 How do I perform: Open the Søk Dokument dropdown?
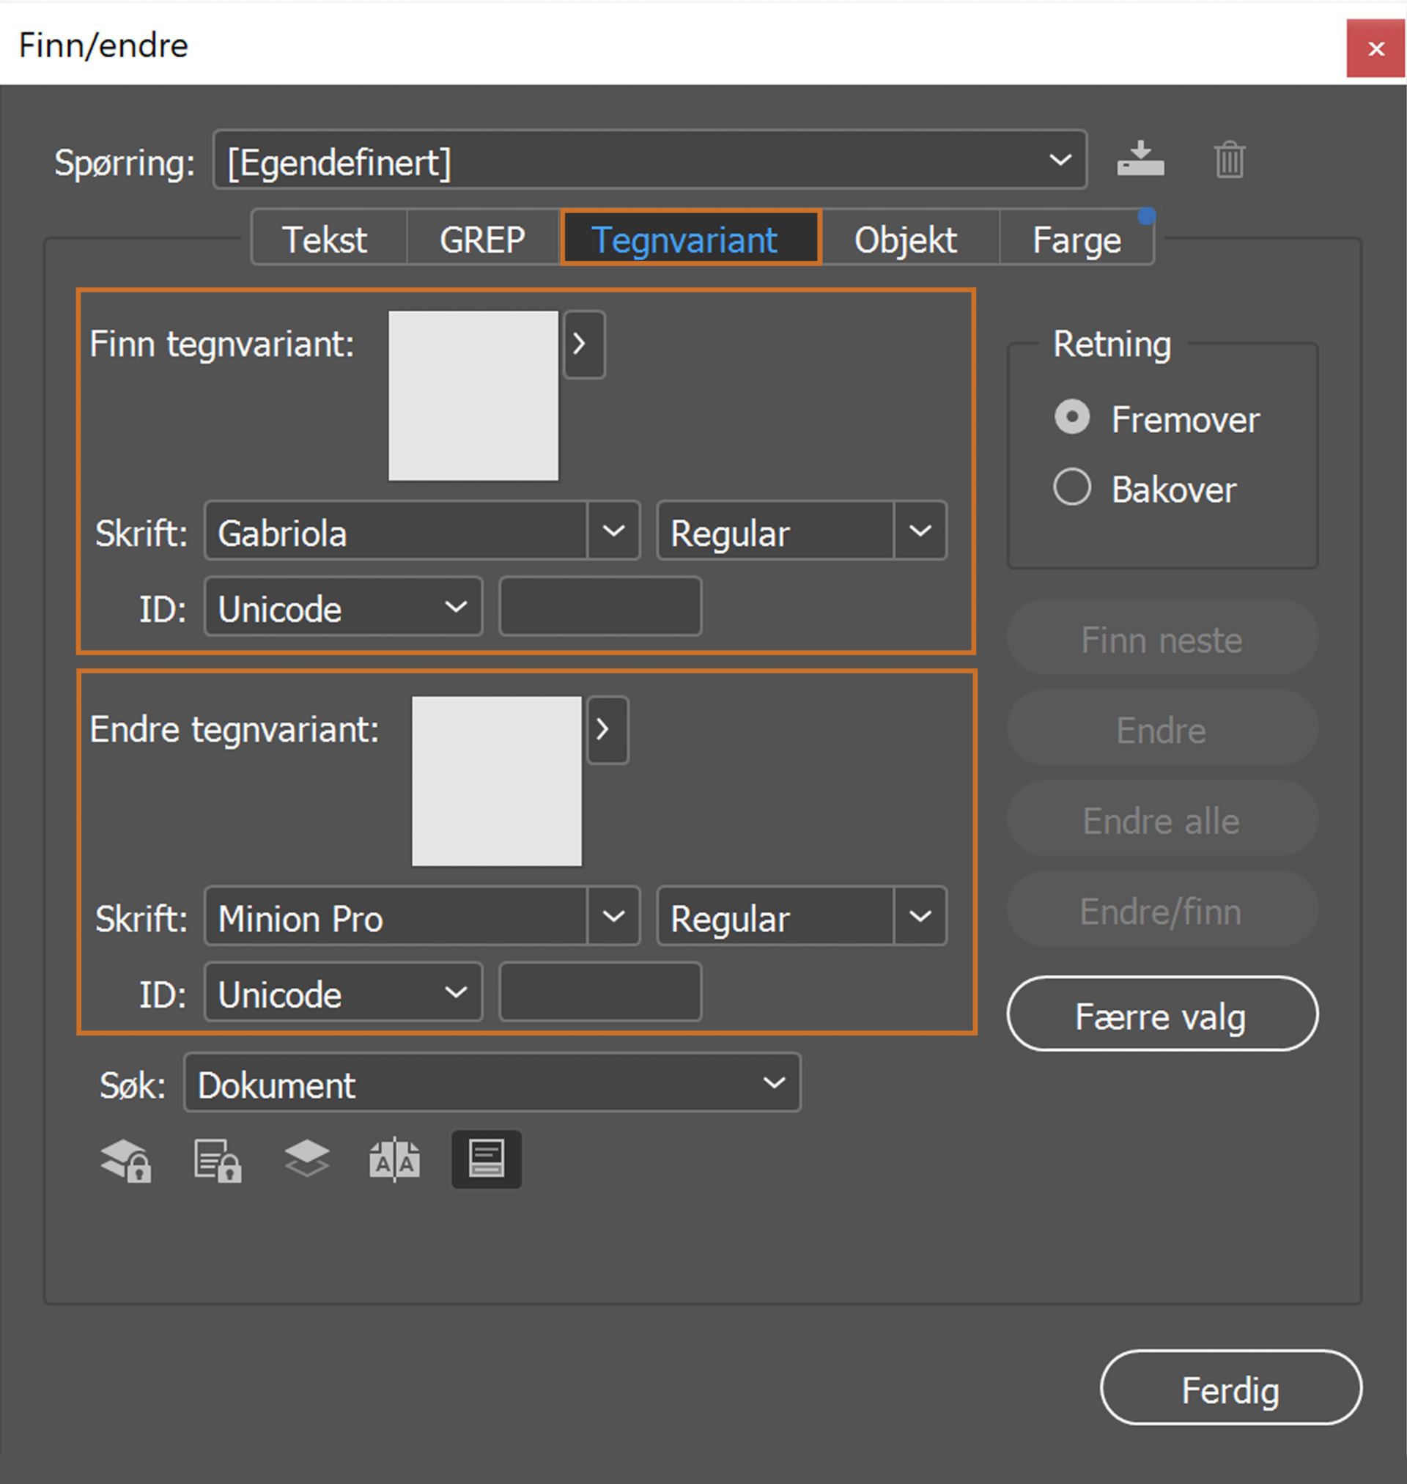tap(492, 1083)
